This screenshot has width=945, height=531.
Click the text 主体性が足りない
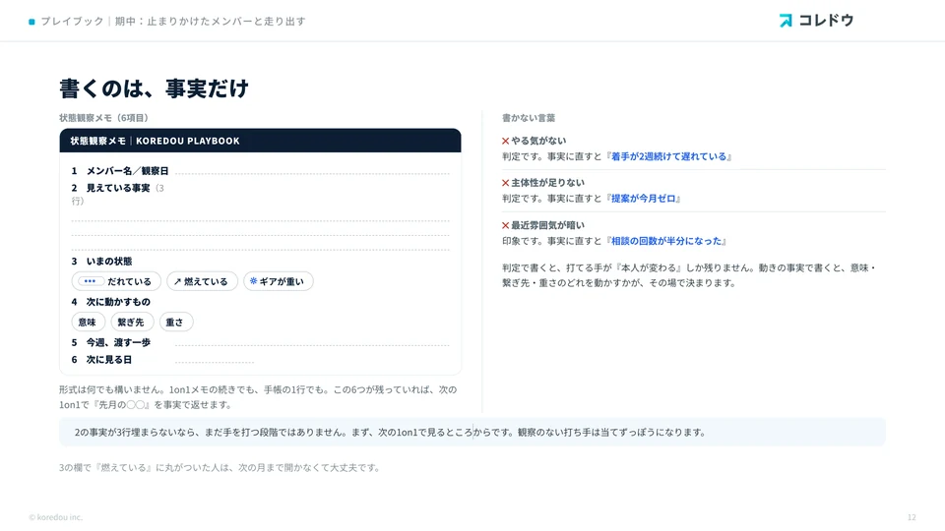pos(548,183)
